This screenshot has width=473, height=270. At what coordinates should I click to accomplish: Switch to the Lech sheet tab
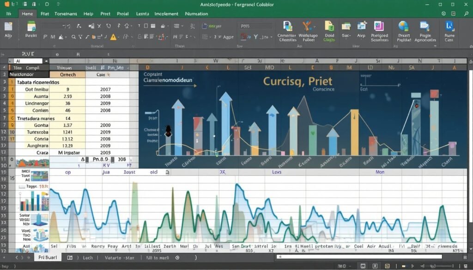tap(88, 258)
